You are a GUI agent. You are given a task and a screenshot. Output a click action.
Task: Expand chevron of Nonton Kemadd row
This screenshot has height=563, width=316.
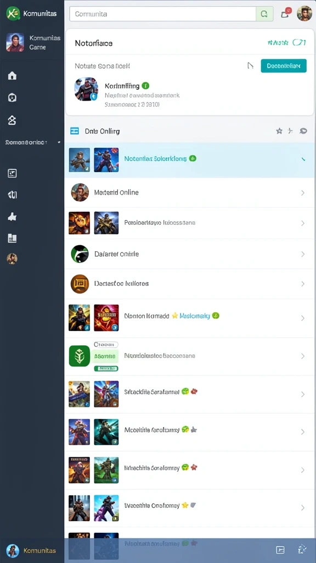click(303, 318)
